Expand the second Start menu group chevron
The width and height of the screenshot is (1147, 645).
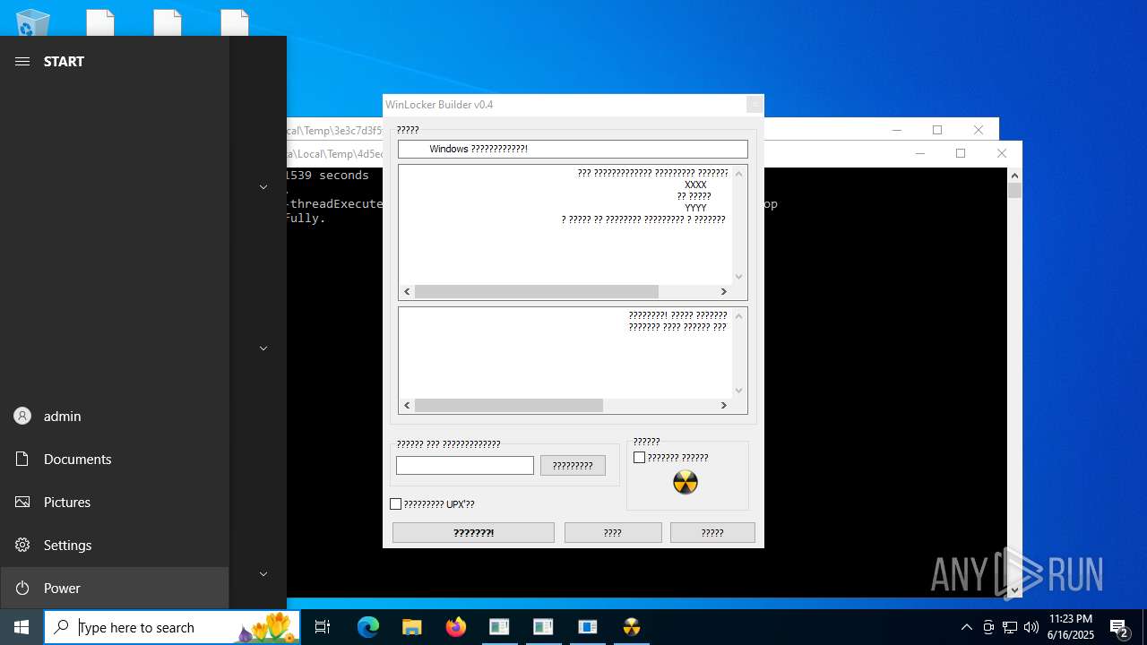[x=263, y=348]
